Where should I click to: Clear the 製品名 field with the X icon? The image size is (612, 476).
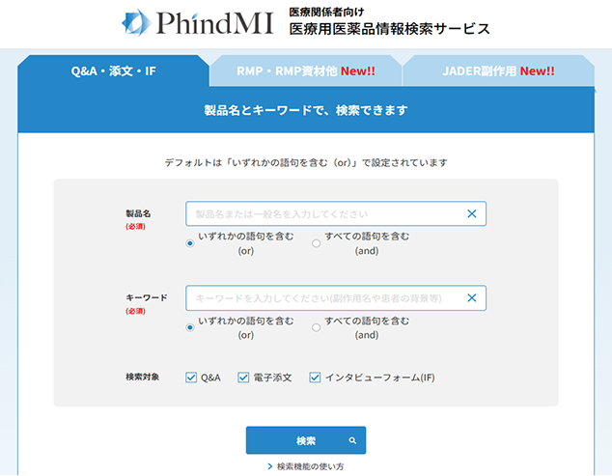coord(472,213)
